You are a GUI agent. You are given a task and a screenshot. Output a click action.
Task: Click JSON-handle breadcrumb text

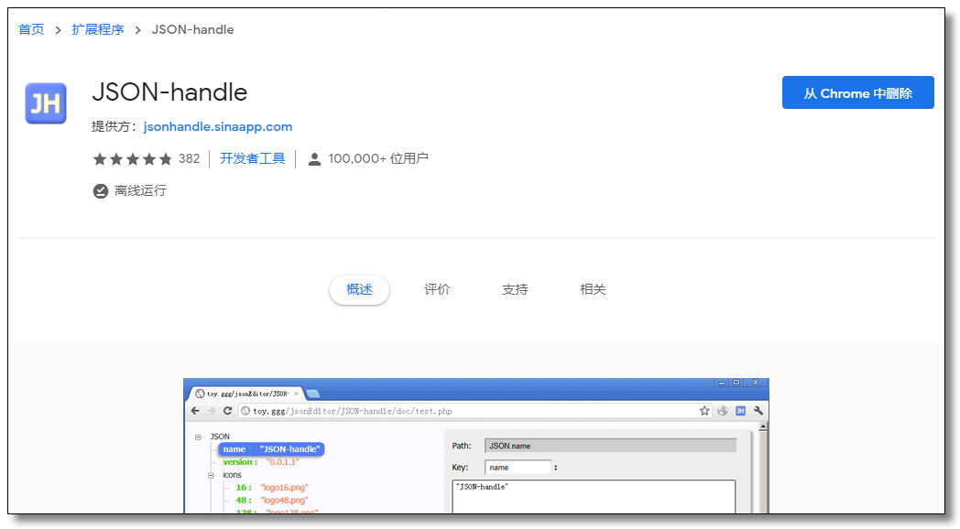pyautogui.click(x=193, y=29)
